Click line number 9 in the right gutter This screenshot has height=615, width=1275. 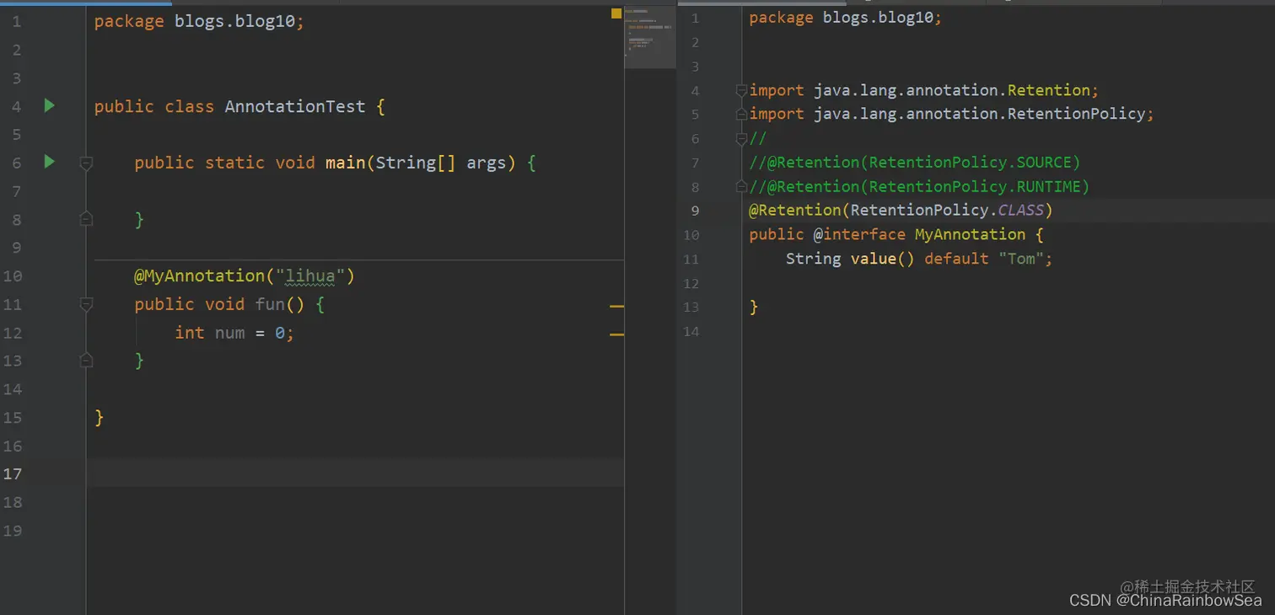[x=695, y=211]
